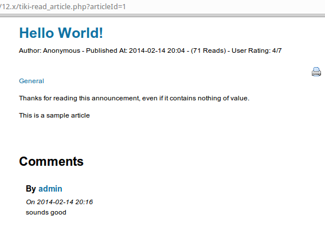This screenshot has height=226, width=325.
Task: Click the sounds good comment text
Action: coord(46,212)
